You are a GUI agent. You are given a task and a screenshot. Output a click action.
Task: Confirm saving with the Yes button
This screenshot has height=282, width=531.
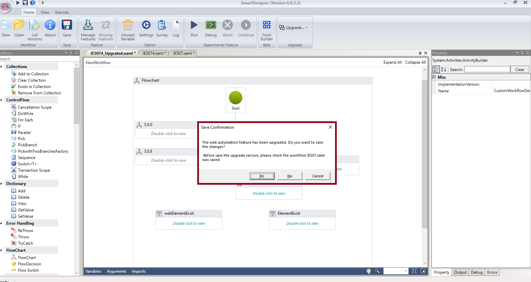262,176
